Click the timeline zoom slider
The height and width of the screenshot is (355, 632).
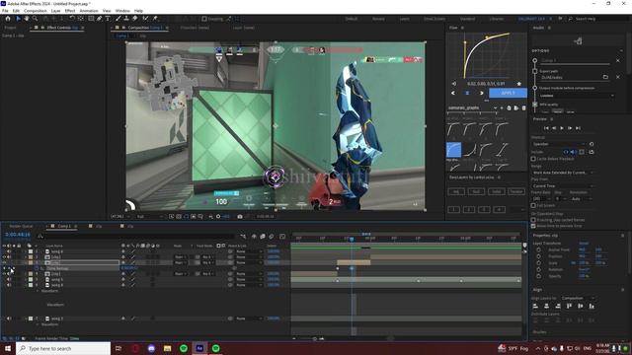(314, 339)
